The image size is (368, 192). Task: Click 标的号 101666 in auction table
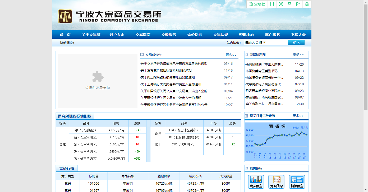click(94, 184)
